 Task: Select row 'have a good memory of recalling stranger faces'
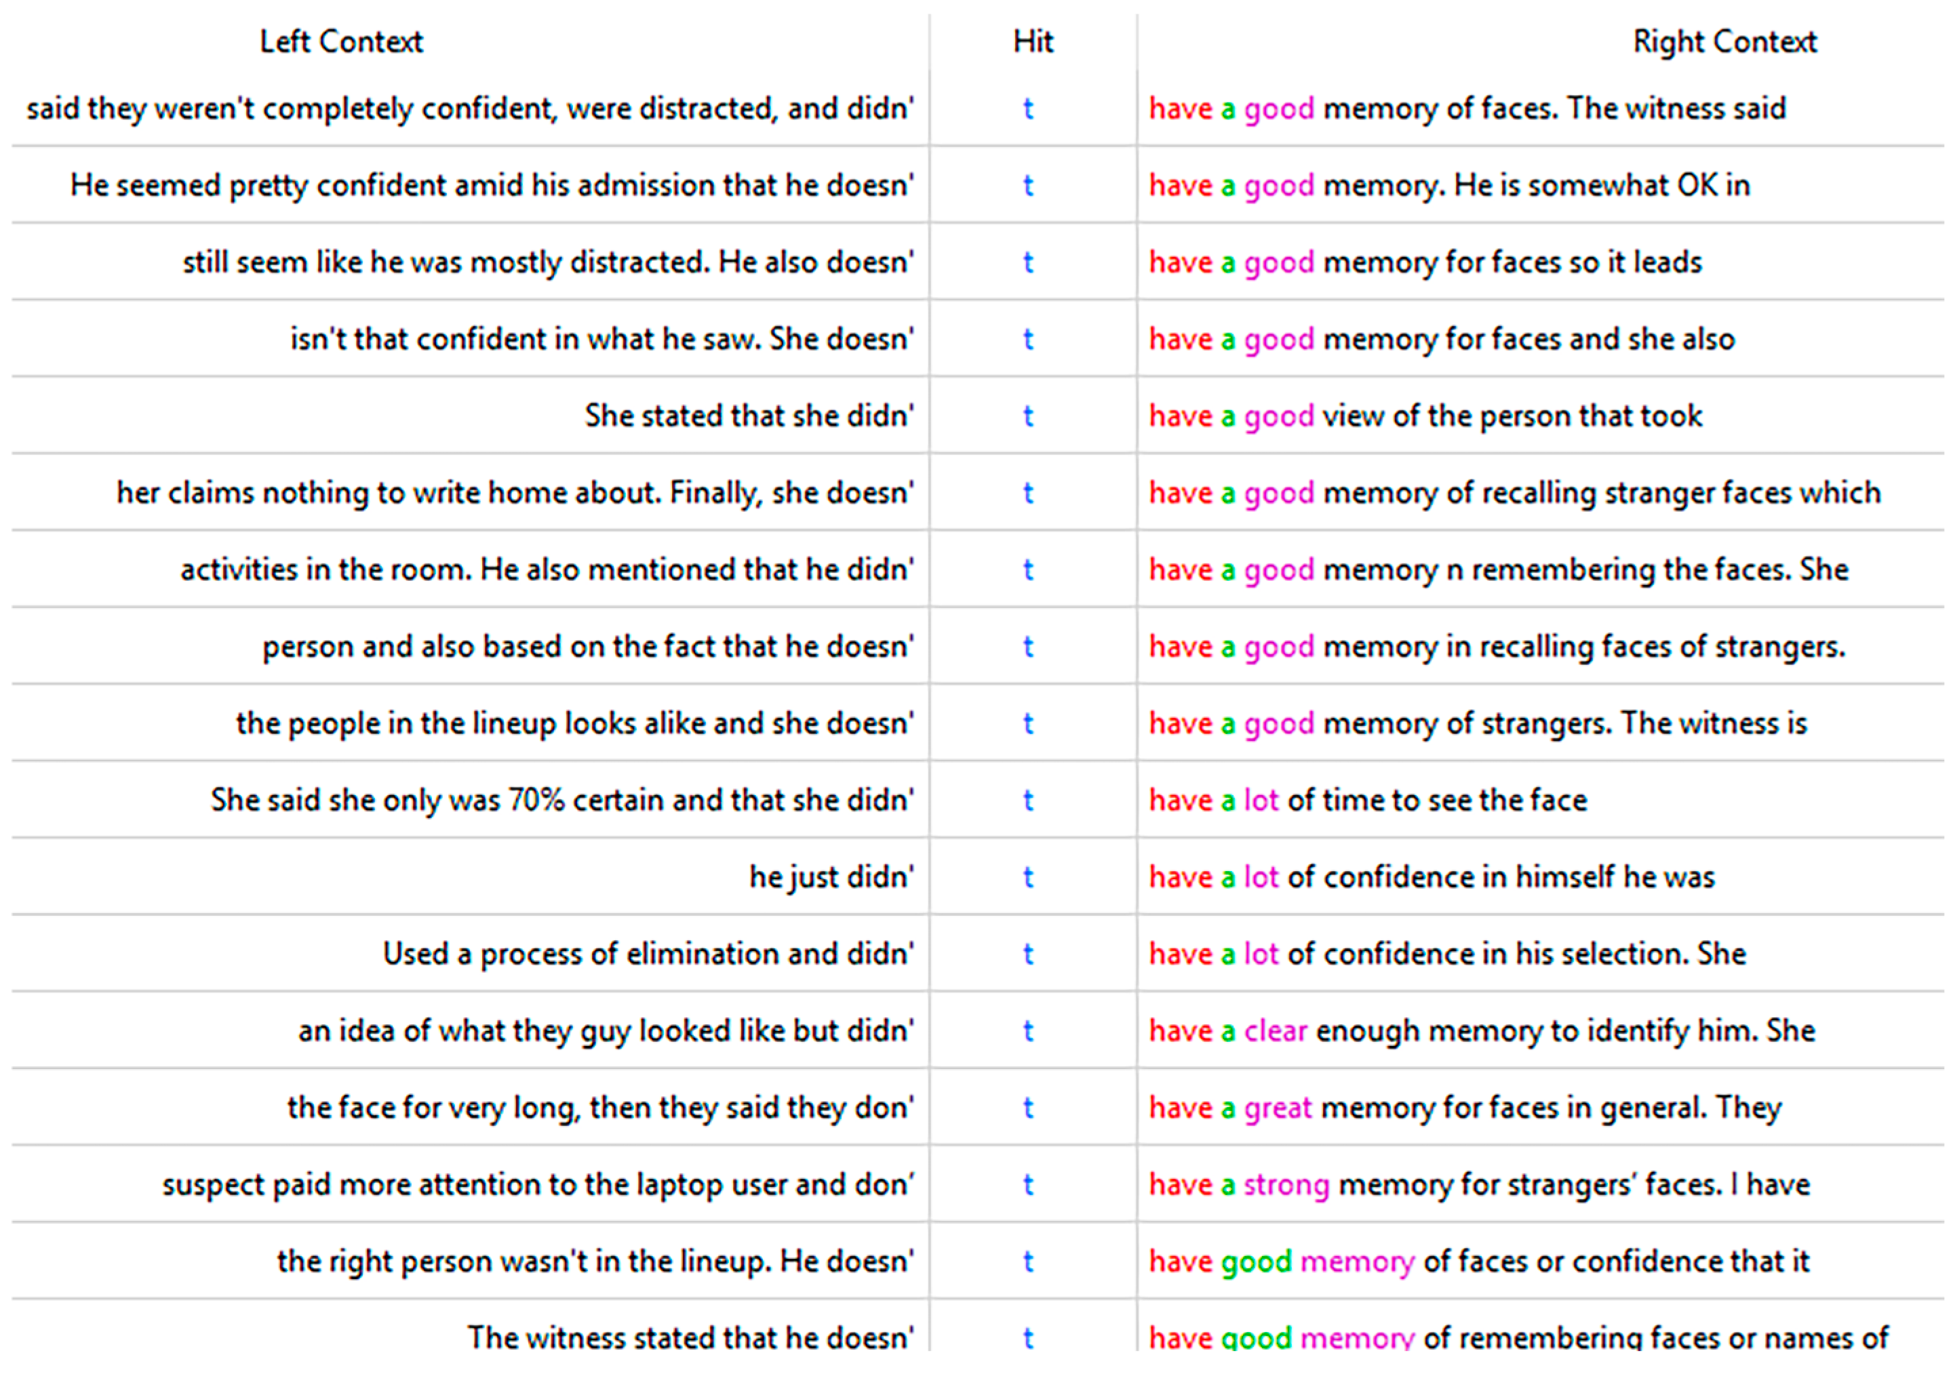tap(1514, 493)
